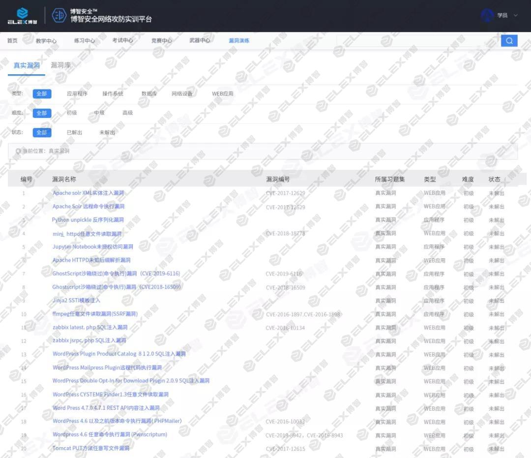Viewport: 531px width, 458px height.
Task: Open mini_httpd任意文件读取漏洞 link
Action: (x=87, y=233)
